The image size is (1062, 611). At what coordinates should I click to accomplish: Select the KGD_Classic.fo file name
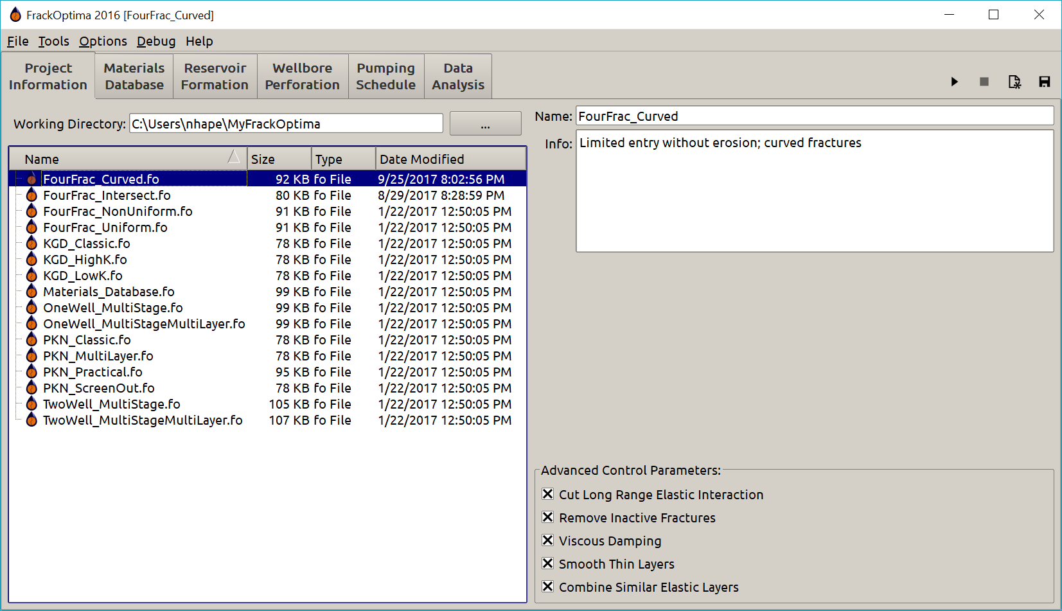coord(87,243)
